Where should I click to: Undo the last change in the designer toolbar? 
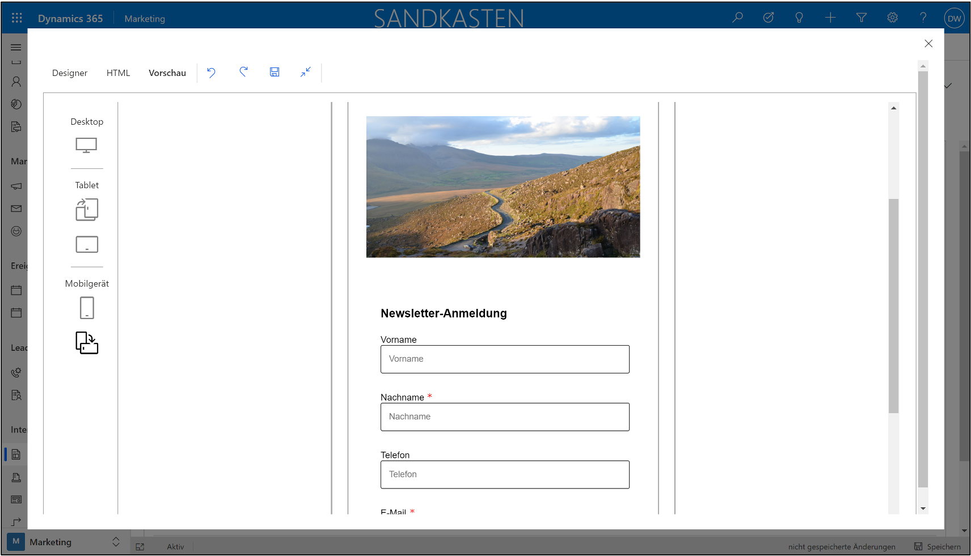[x=211, y=72]
